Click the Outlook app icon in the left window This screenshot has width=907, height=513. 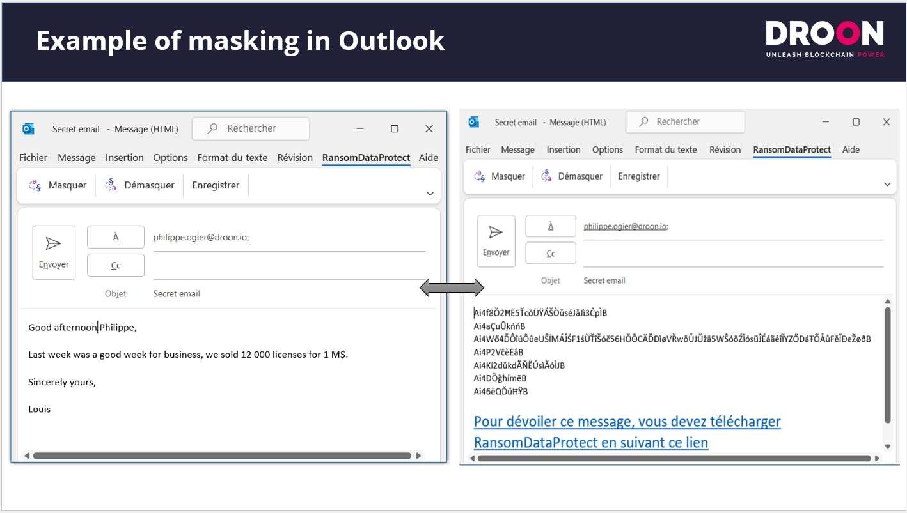pyautogui.click(x=28, y=129)
